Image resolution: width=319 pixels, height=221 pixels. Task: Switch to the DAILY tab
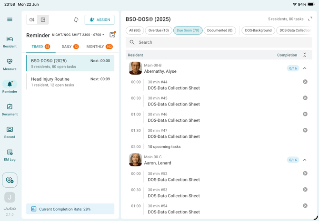coord(70,47)
